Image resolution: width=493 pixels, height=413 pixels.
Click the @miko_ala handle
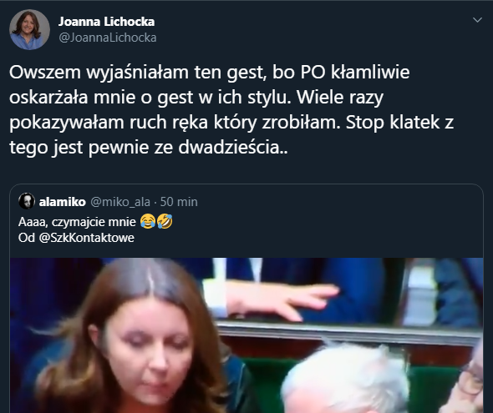pos(120,202)
